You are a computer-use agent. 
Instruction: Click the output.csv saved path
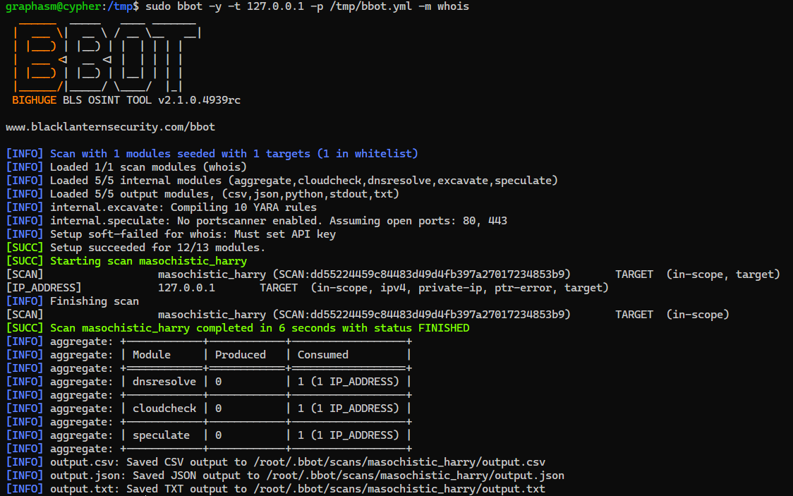399,462
